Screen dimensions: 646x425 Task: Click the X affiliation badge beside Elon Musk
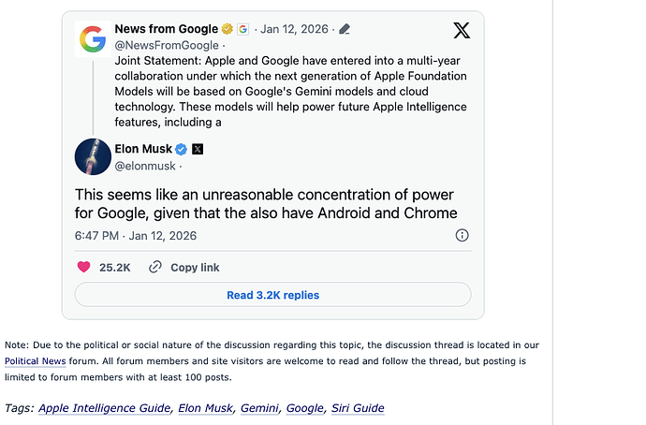pyautogui.click(x=198, y=149)
